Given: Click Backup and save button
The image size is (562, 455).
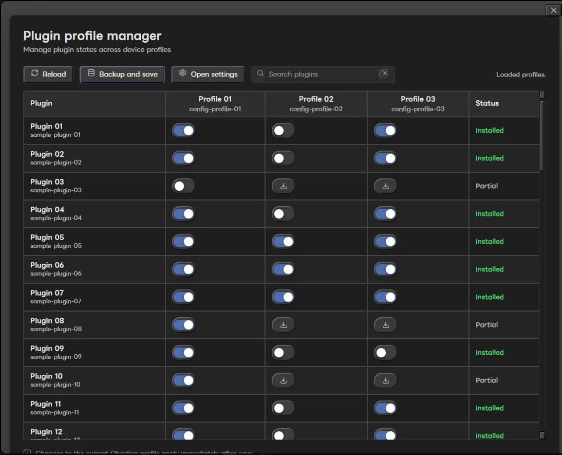Looking at the screenshot, I should click(x=122, y=74).
